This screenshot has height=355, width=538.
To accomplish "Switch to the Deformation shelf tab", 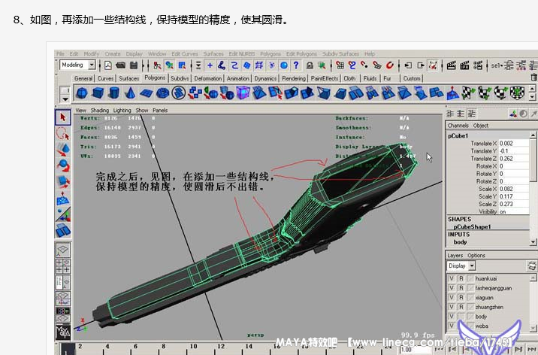I will 208,78.
